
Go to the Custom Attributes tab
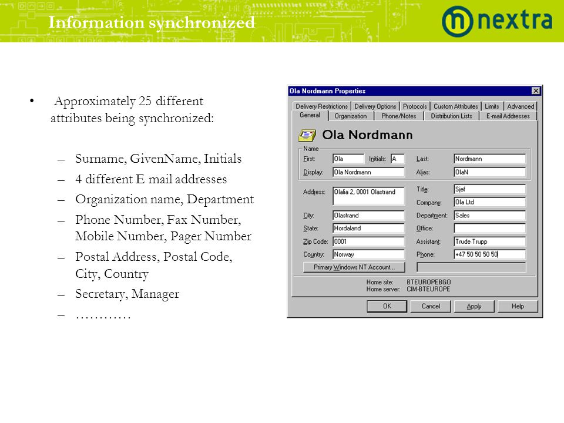(456, 106)
